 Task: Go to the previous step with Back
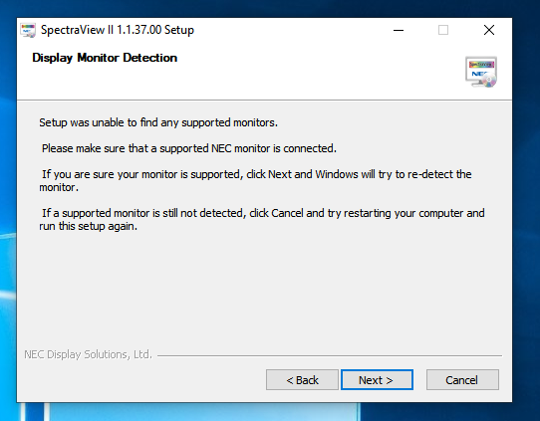pyautogui.click(x=302, y=380)
